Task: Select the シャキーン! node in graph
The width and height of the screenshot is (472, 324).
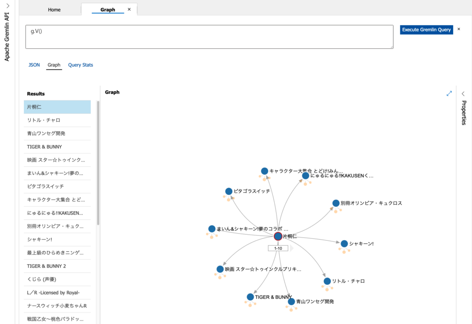Action: click(x=344, y=244)
